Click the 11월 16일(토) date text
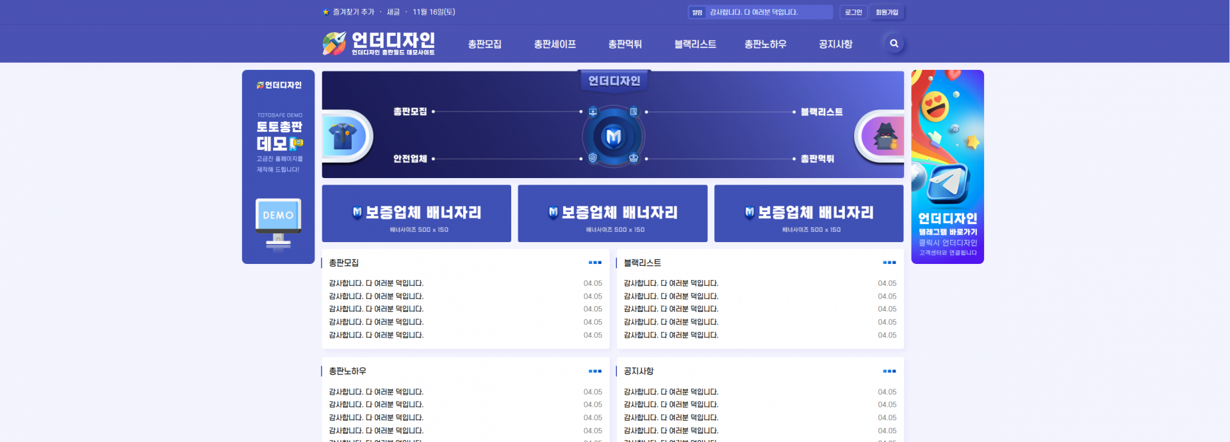The width and height of the screenshot is (1230, 442). 434,12
